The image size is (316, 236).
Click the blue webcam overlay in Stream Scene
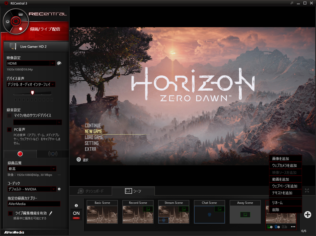pyautogui.click(x=163, y=220)
